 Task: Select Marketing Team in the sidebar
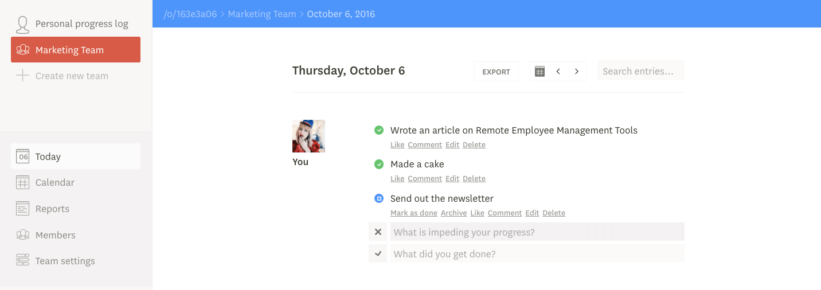(76, 50)
